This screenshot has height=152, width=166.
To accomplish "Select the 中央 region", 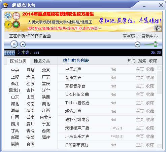I will 15,70.
